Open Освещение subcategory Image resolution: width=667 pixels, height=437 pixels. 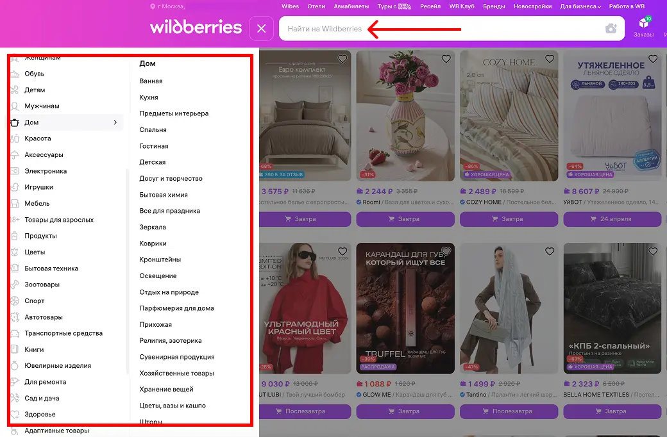[x=158, y=276]
